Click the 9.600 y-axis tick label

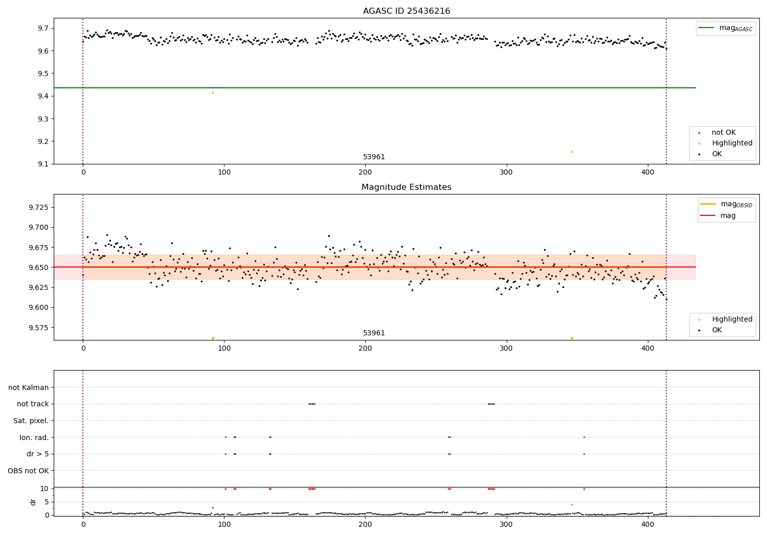39,307
